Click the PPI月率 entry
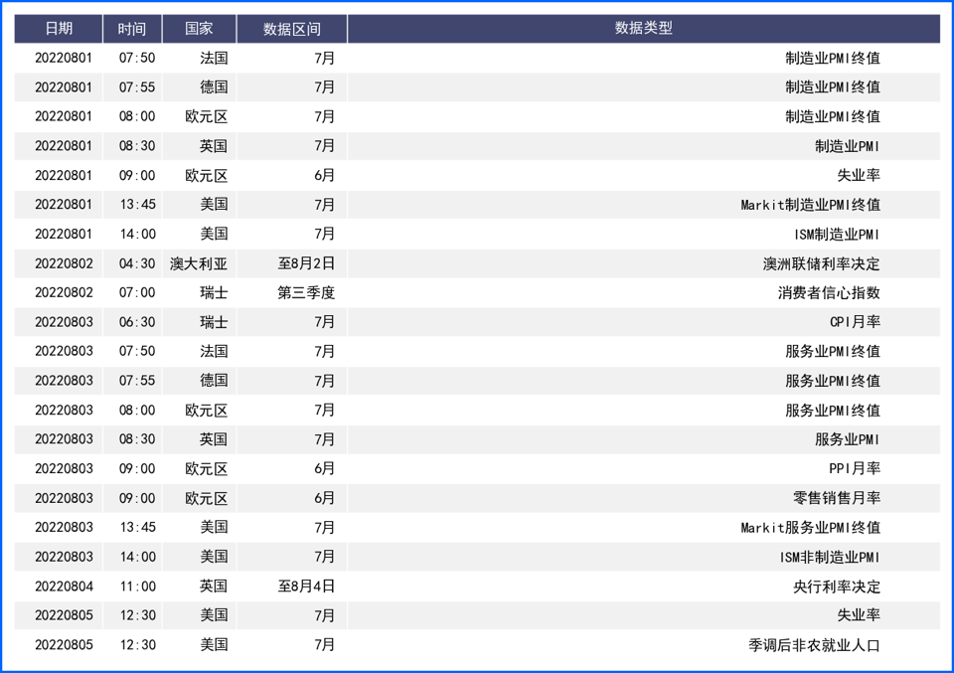The height and width of the screenshot is (673, 954). pyautogui.click(x=855, y=468)
